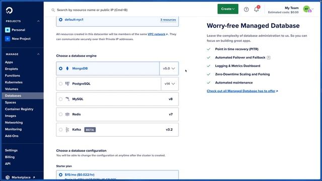Select the MongoDB radio button
Screen dimensions: 322x181
click(60, 68)
